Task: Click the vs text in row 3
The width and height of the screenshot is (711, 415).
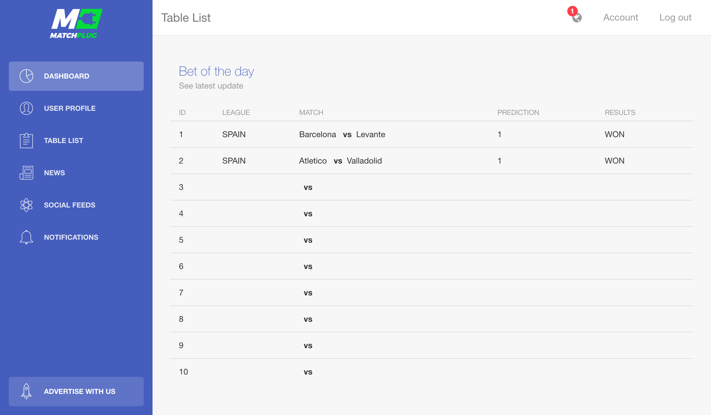Action: 308,188
